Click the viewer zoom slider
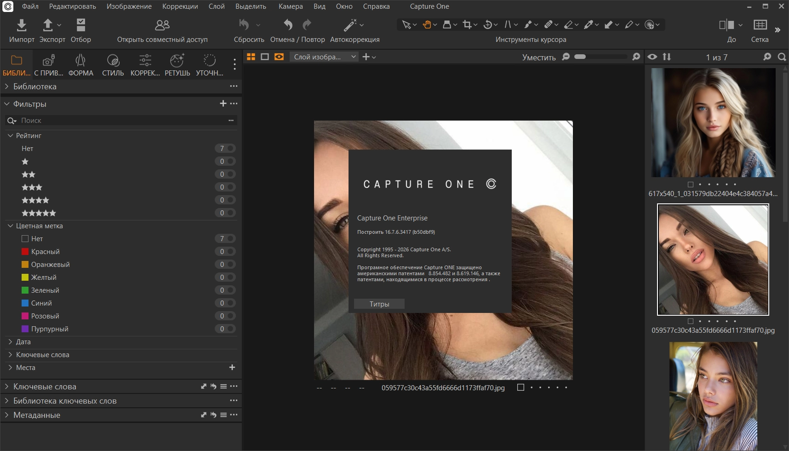789x451 pixels. (600, 57)
